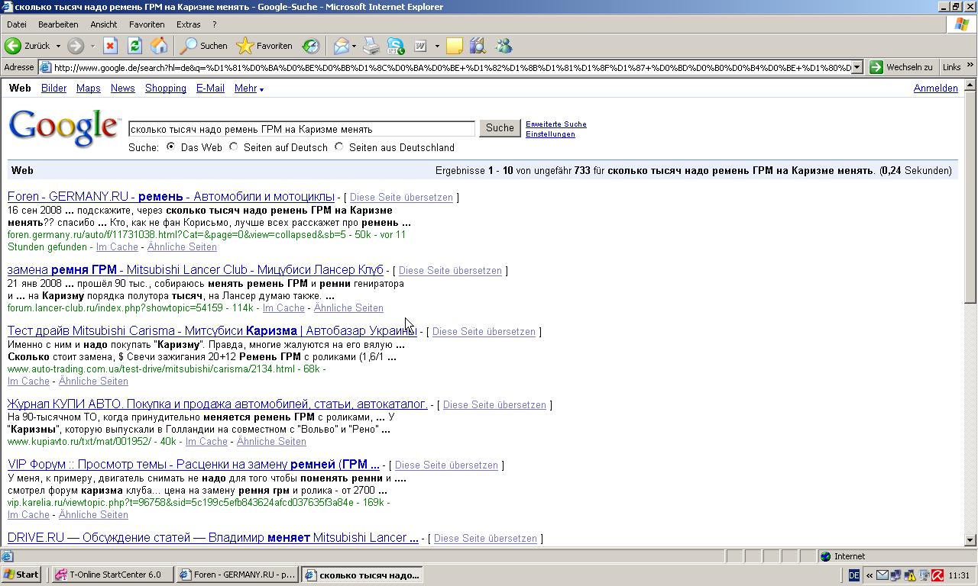The height and width of the screenshot is (586, 978).
Task: Open the Bearbeiten menu
Action: 58,24
